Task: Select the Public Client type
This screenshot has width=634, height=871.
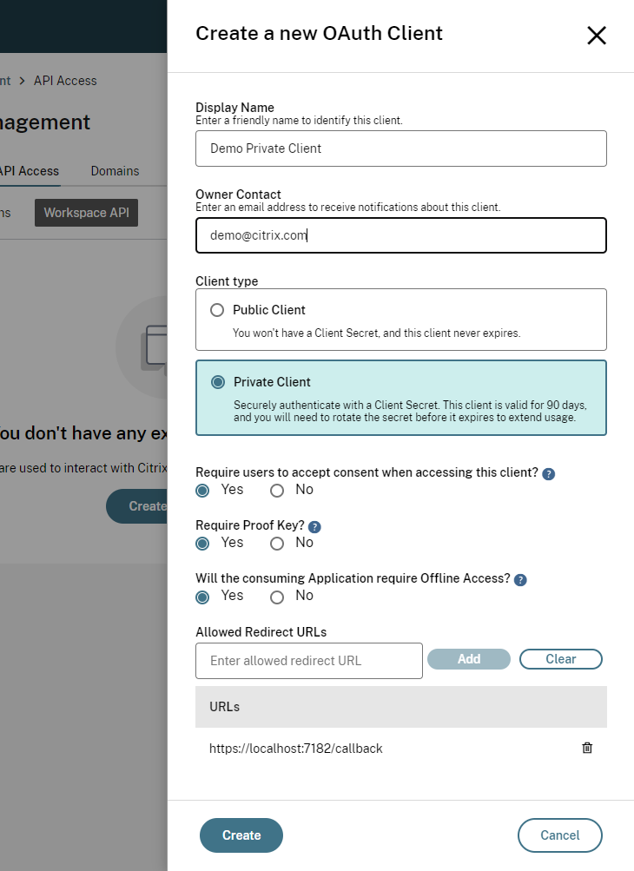Action: point(217,310)
